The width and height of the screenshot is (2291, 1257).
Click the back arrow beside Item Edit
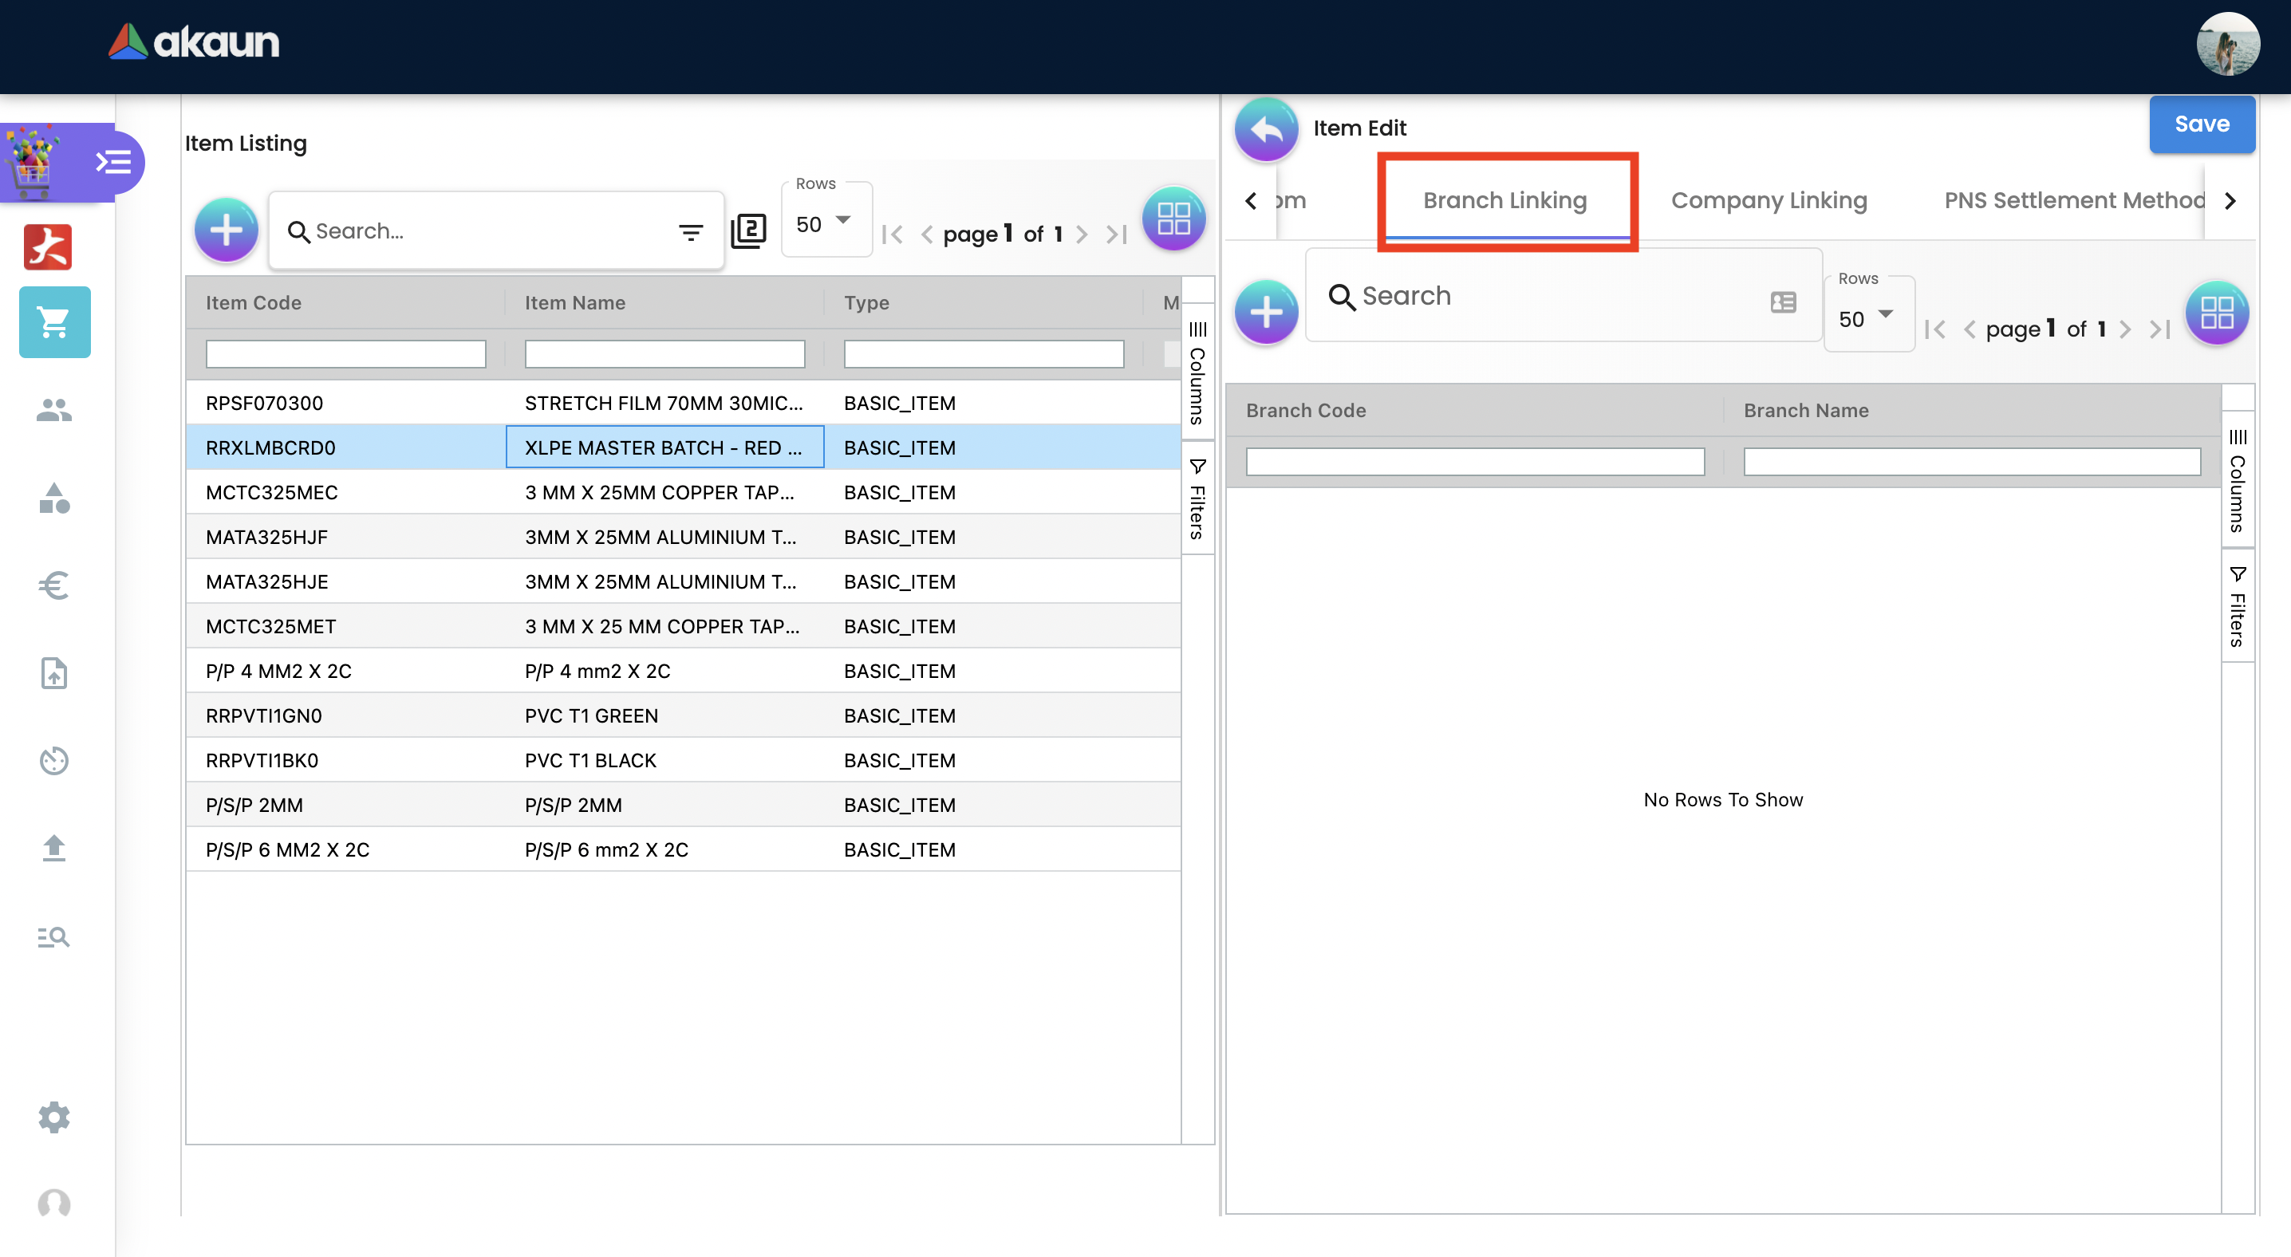pos(1266,129)
